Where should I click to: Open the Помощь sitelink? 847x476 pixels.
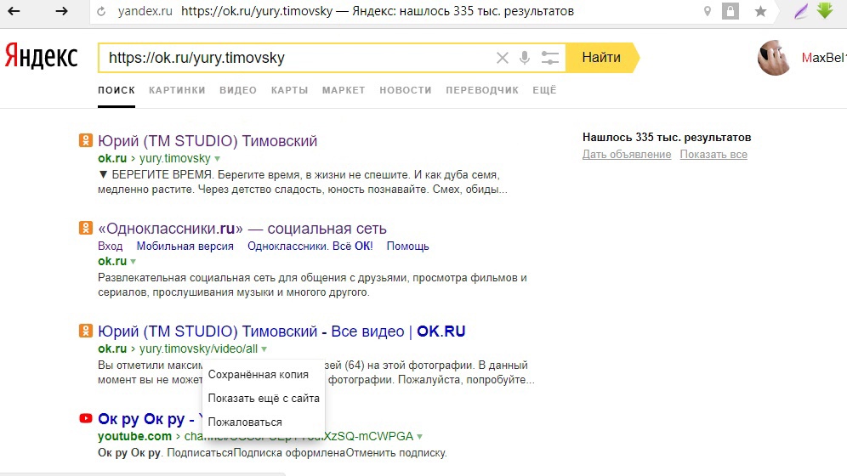pos(408,246)
